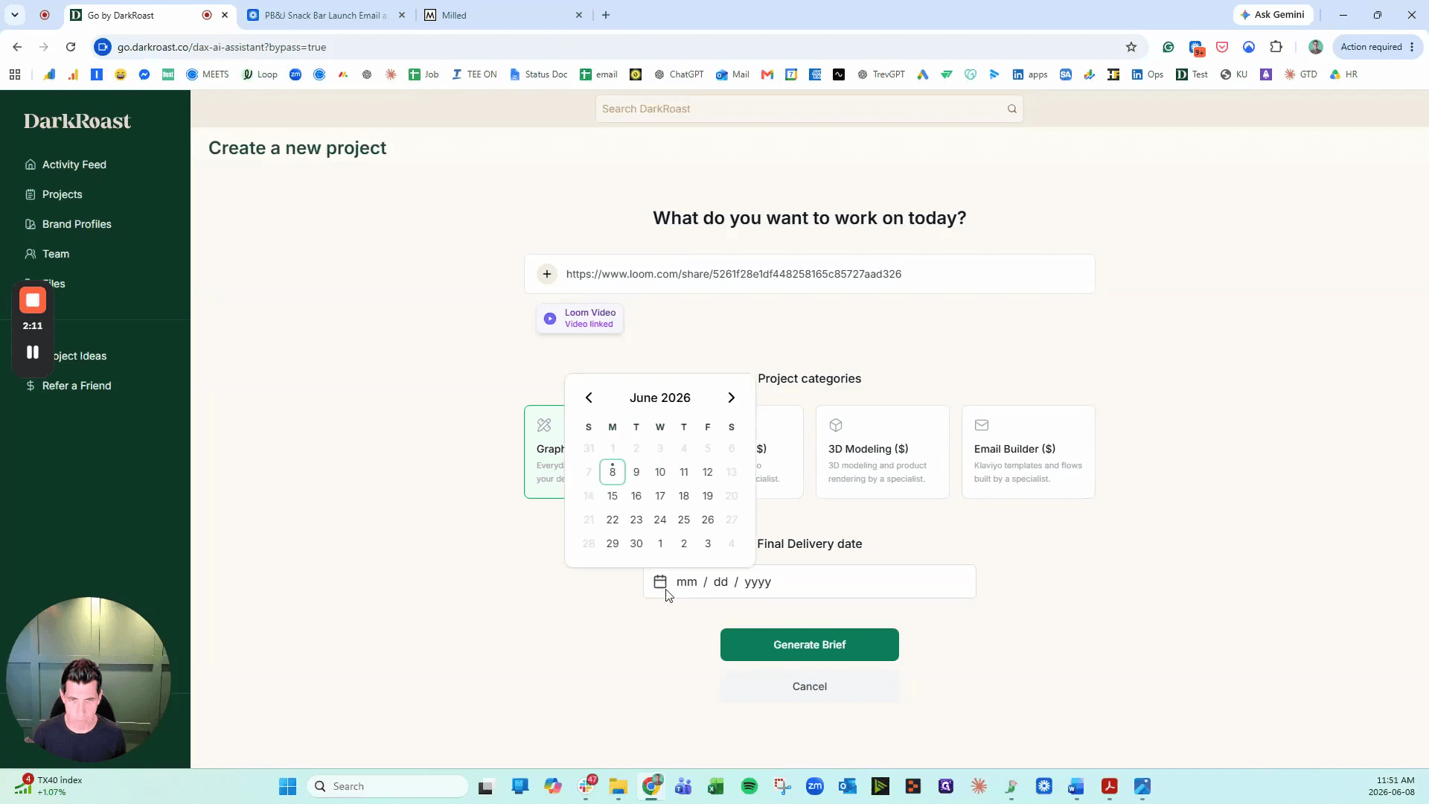Viewport: 1429px width, 804px height.
Task: Select June 30 in the calendar
Action: [636, 543]
